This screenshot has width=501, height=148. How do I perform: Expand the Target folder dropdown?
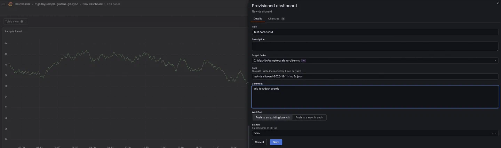pos(496,60)
